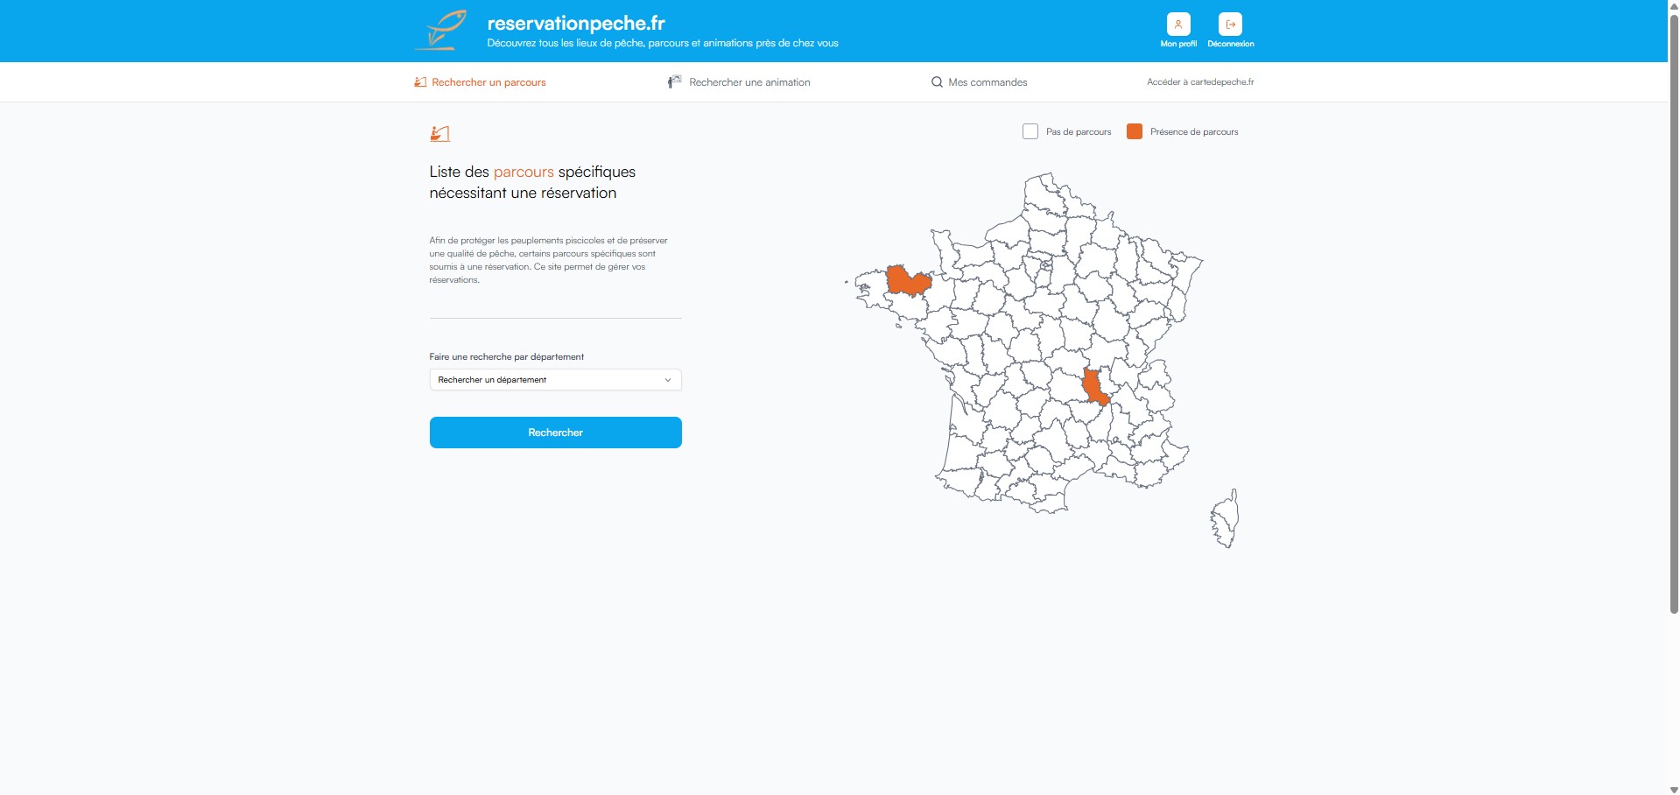Click the fishing icon beside Rechercher un parcours
This screenshot has height=795, width=1680.
(x=420, y=82)
